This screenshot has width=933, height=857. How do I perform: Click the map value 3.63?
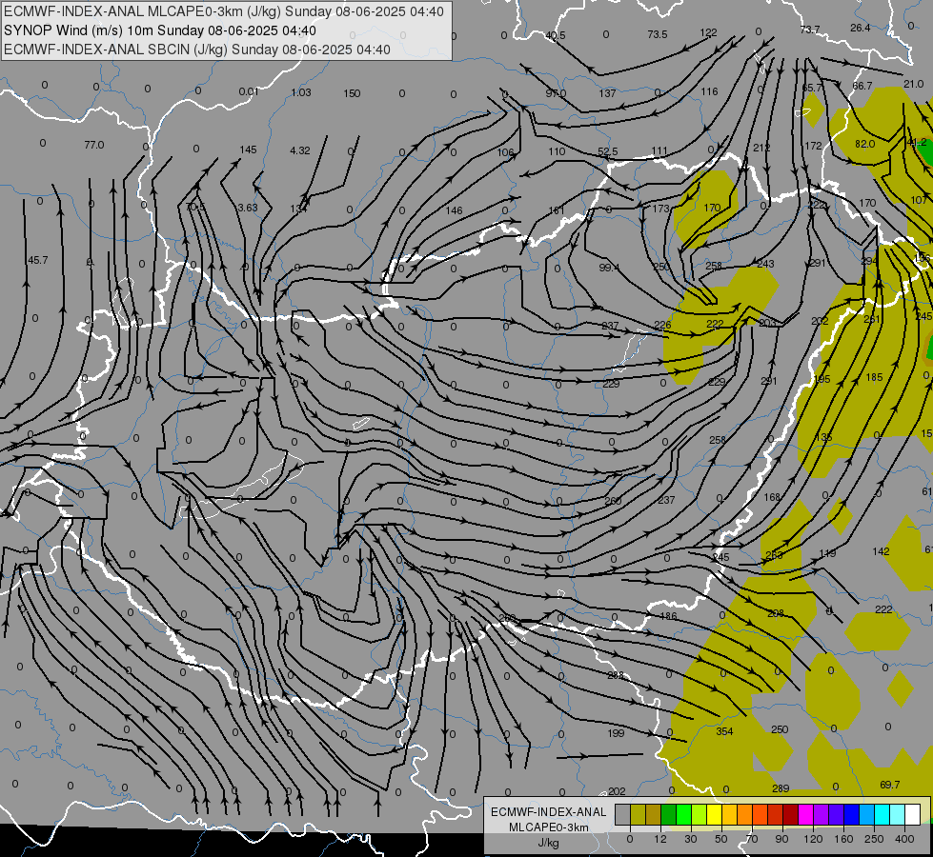pyautogui.click(x=248, y=208)
